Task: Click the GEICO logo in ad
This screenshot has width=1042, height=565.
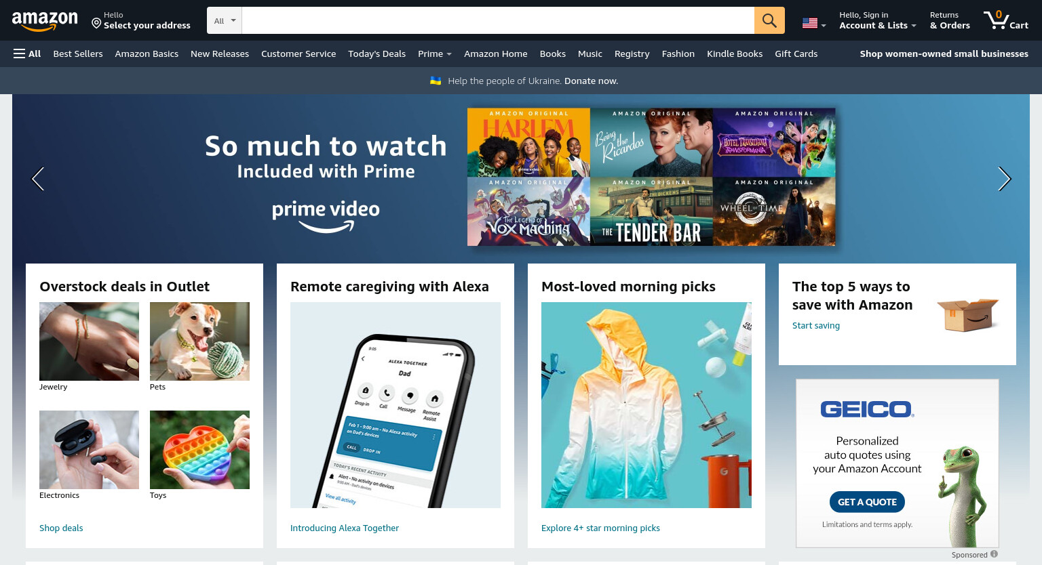Action: (x=867, y=409)
